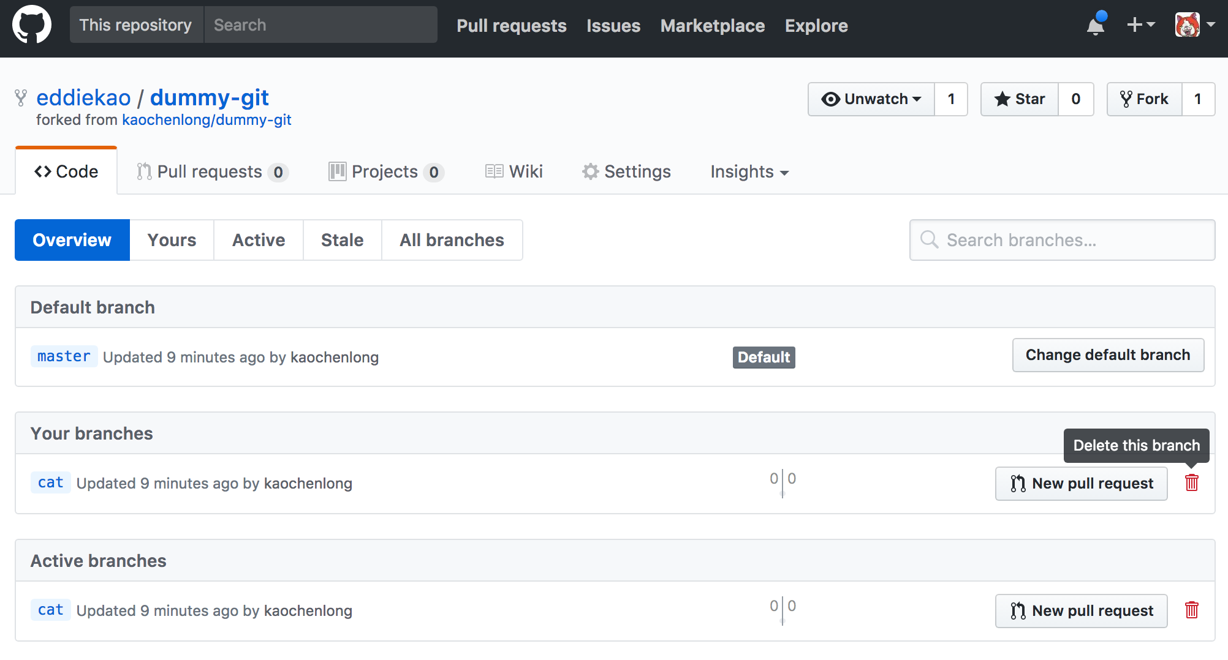The height and width of the screenshot is (660, 1228).
Task: Click Change default branch button
Action: (x=1107, y=355)
